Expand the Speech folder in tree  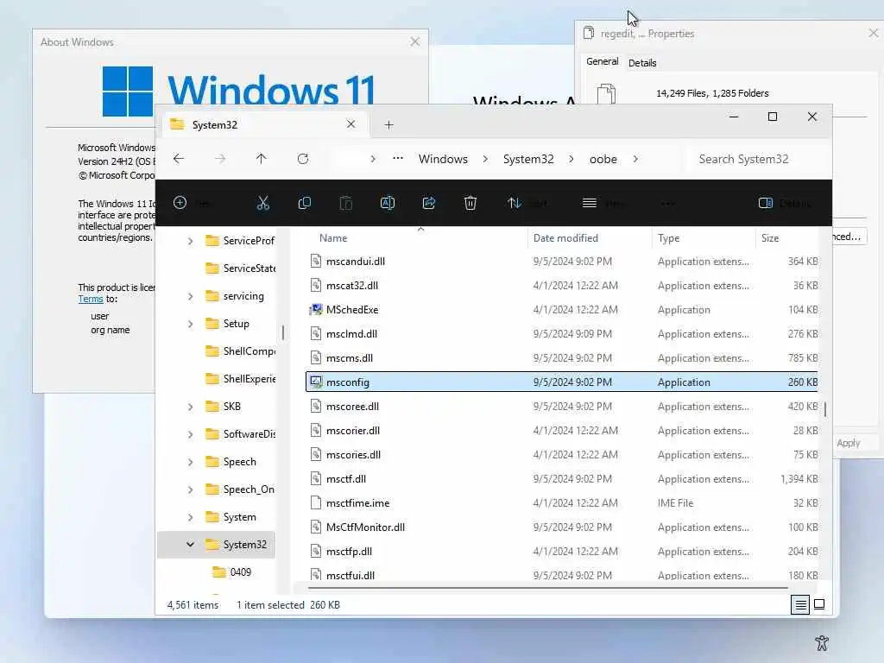[191, 463]
